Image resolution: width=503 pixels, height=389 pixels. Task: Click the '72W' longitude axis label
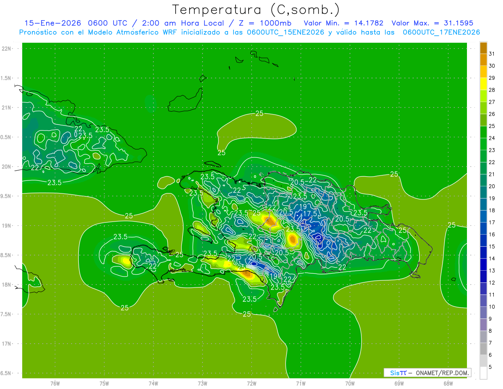tap(251, 383)
